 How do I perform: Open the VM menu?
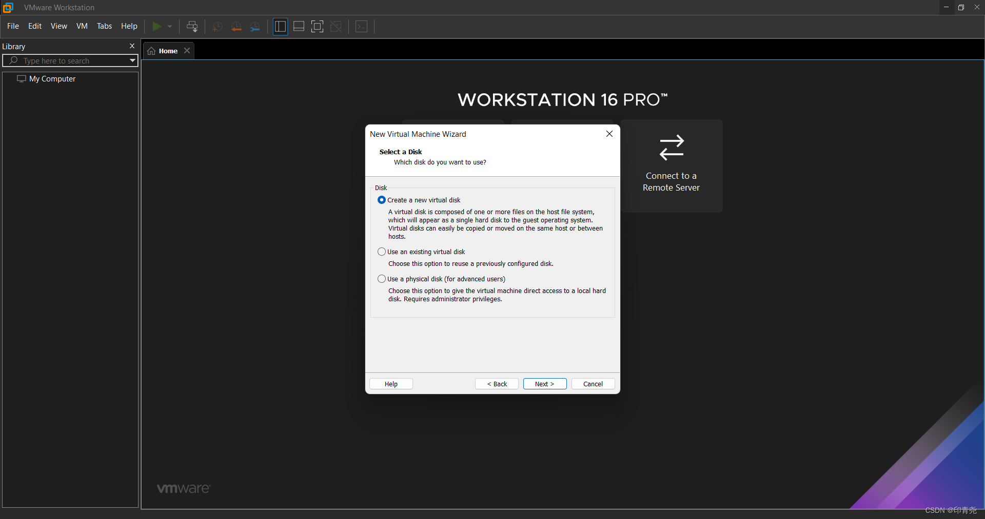pos(82,26)
